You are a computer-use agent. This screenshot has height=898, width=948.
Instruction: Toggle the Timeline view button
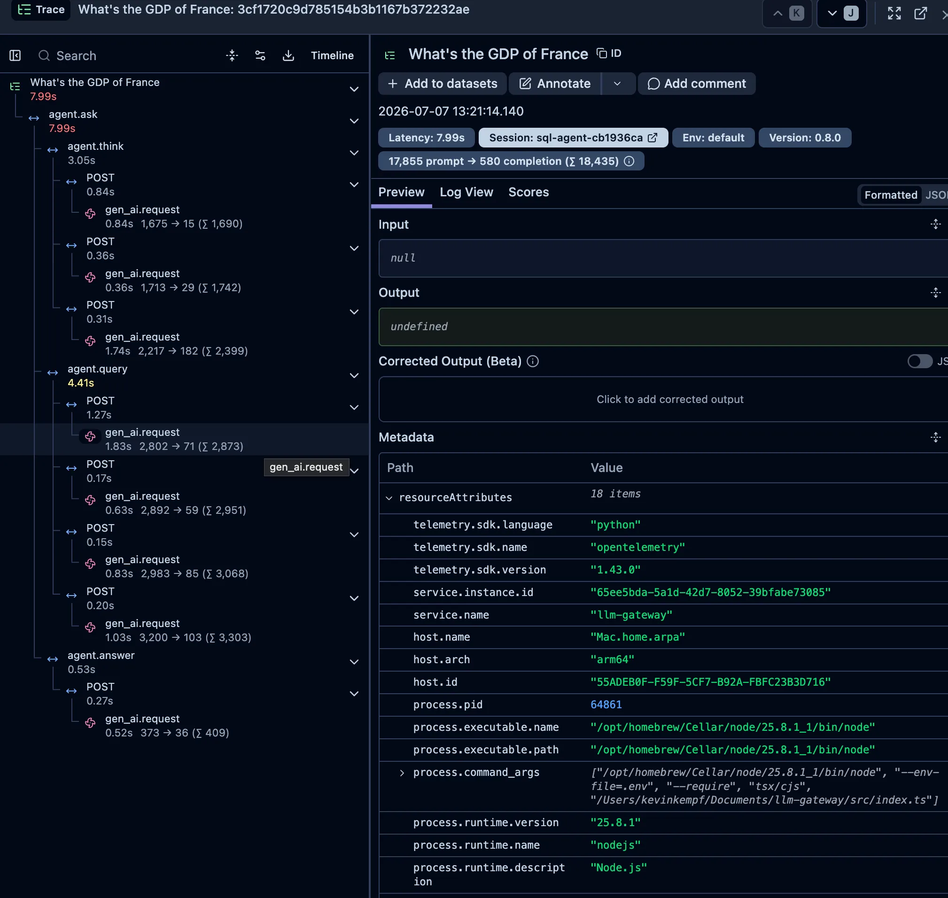(x=332, y=55)
